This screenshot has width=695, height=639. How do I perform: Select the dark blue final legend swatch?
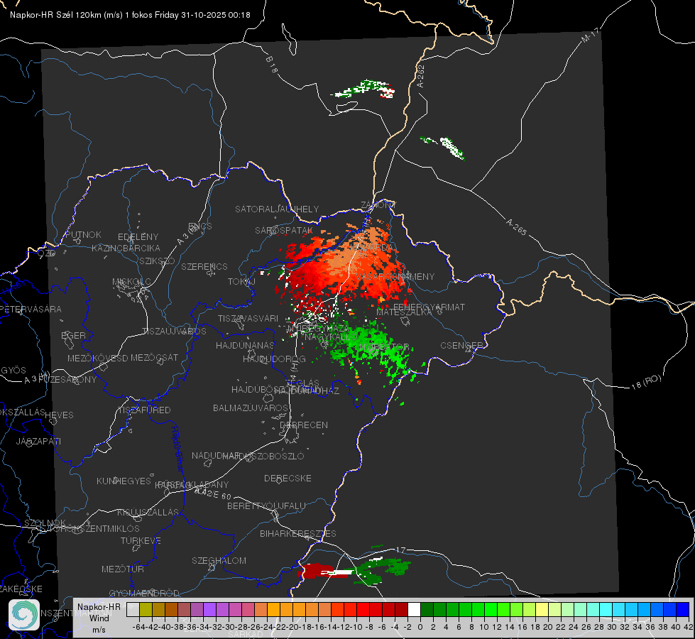pos(683,610)
